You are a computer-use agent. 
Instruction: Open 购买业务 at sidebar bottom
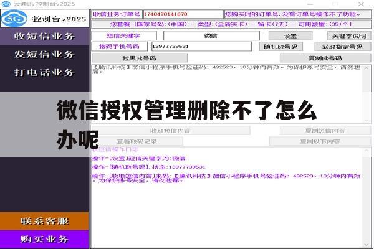pyautogui.click(x=44, y=239)
